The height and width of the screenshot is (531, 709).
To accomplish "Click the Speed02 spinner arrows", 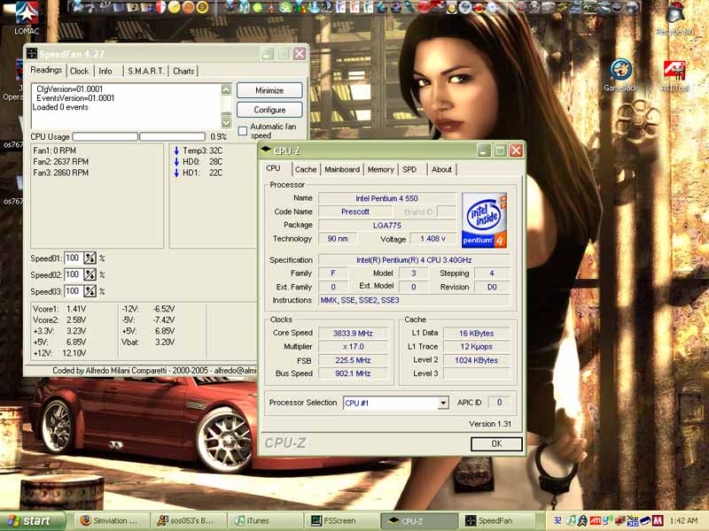I will pyautogui.click(x=90, y=275).
